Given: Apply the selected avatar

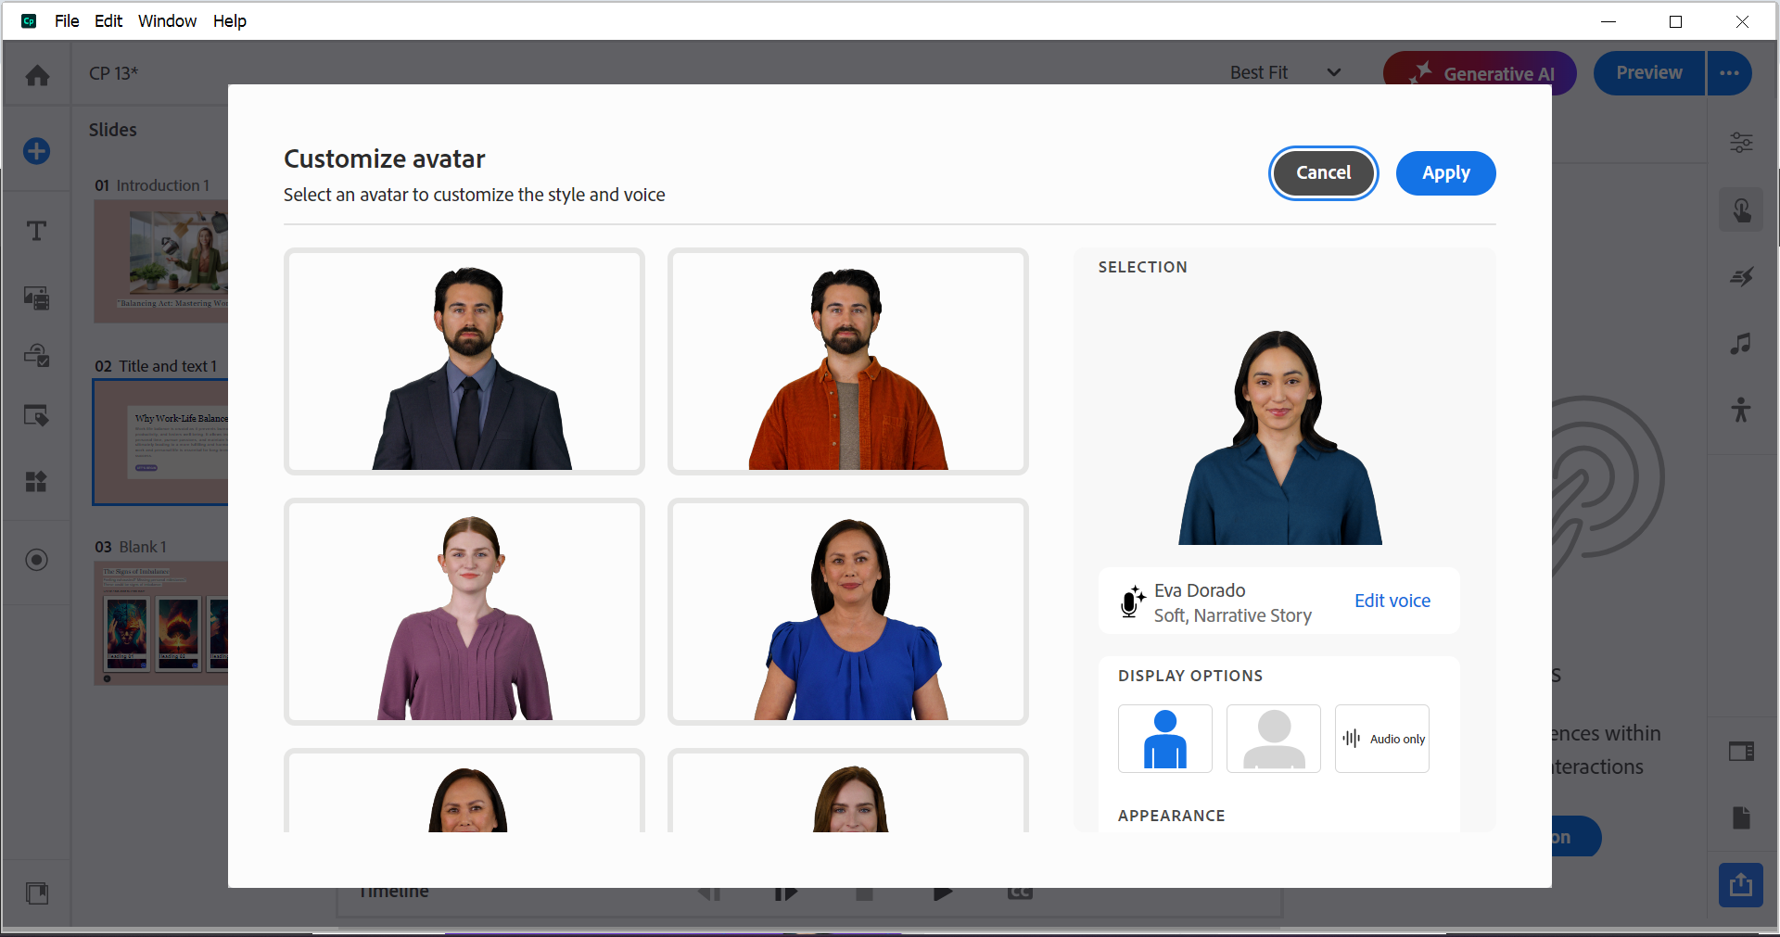Looking at the screenshot, I should click(1445, 172).
